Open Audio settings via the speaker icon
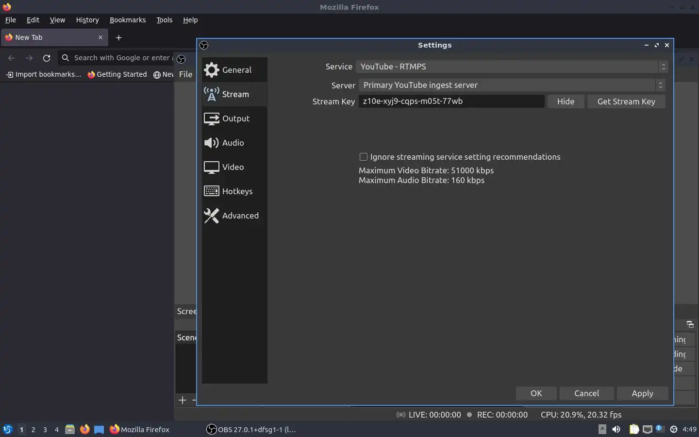 pyautogui.click(x=212, y=143)
